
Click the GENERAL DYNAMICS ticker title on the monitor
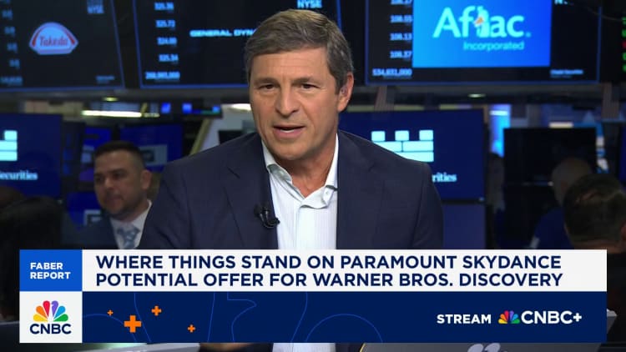[222, 33]
